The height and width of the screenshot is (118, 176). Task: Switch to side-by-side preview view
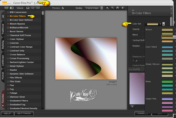click(38, 8)
